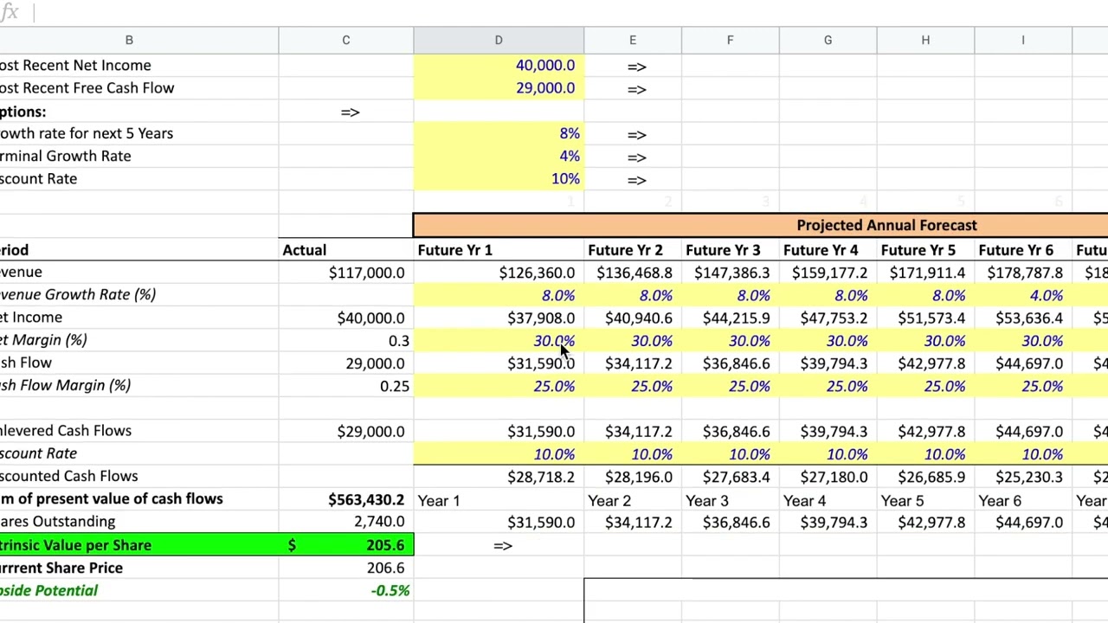Select free cash flow cell 29,000.0 in yellow
1108x623 pixels.
click(499, 88)
